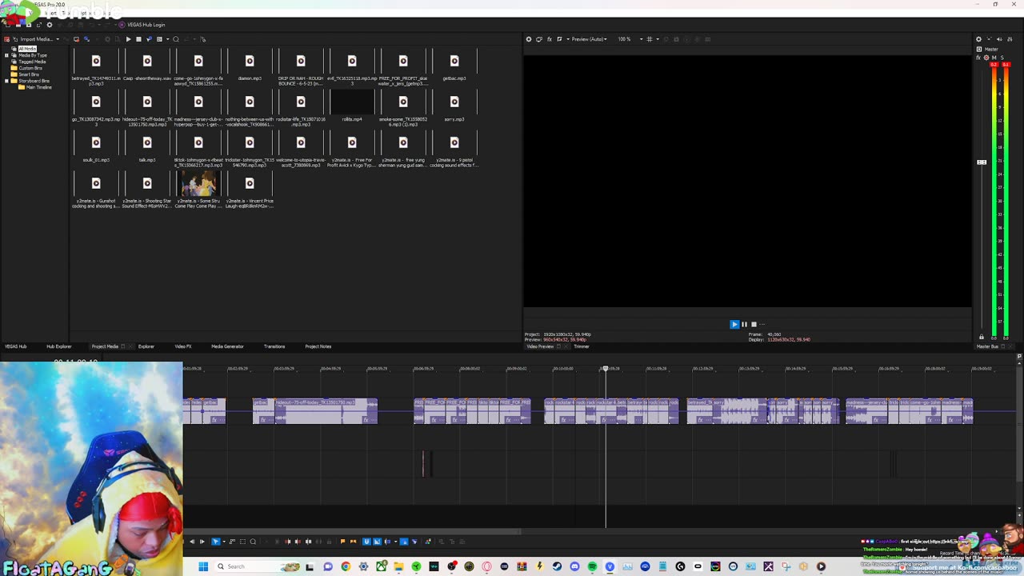Viewport: 1024px width, 576px height.
Task: Open Spotify from taskbar
Action: pos(592,566)
